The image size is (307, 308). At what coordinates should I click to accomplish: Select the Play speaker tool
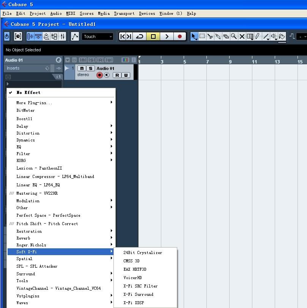(274, 37)
